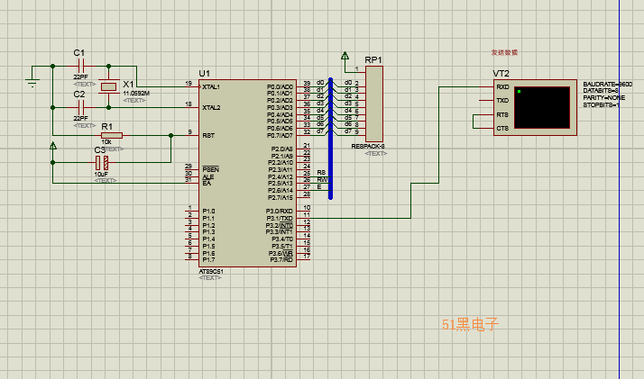Click the ALE pin label
Image resolution: width=644 pixels, height=379 pixels.
pos(207,177)
